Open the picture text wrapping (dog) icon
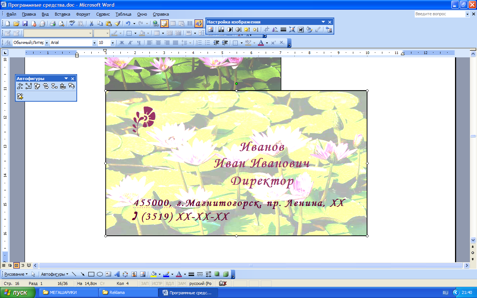Image resolution: width=477 pixels, height=298 pixels. (301, 29)
